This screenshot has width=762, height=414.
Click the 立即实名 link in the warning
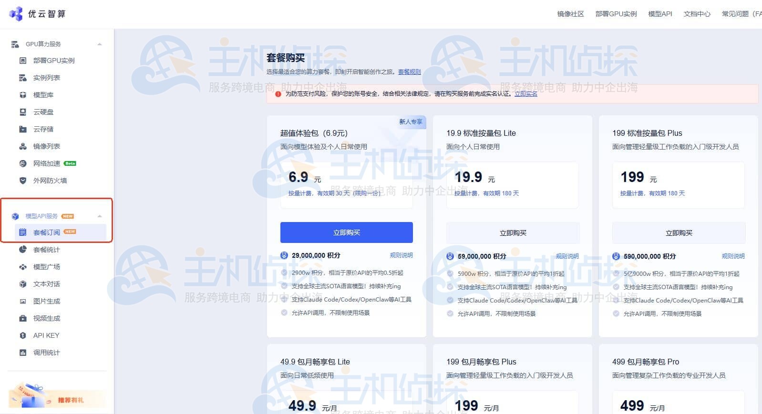[x=526, y=93]
